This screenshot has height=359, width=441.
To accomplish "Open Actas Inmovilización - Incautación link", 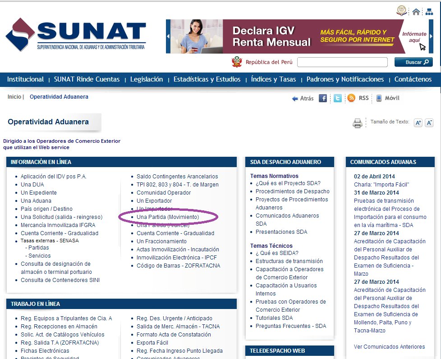I will tap(178, 250).
